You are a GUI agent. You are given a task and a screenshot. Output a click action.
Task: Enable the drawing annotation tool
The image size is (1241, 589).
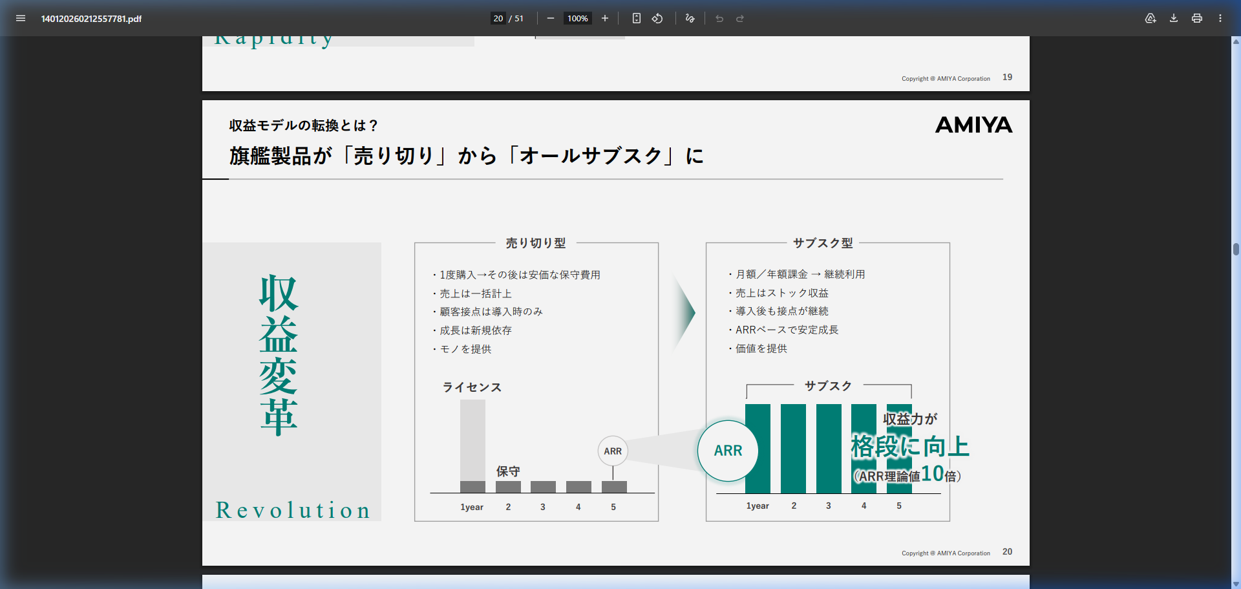click(x=689, y=18)
